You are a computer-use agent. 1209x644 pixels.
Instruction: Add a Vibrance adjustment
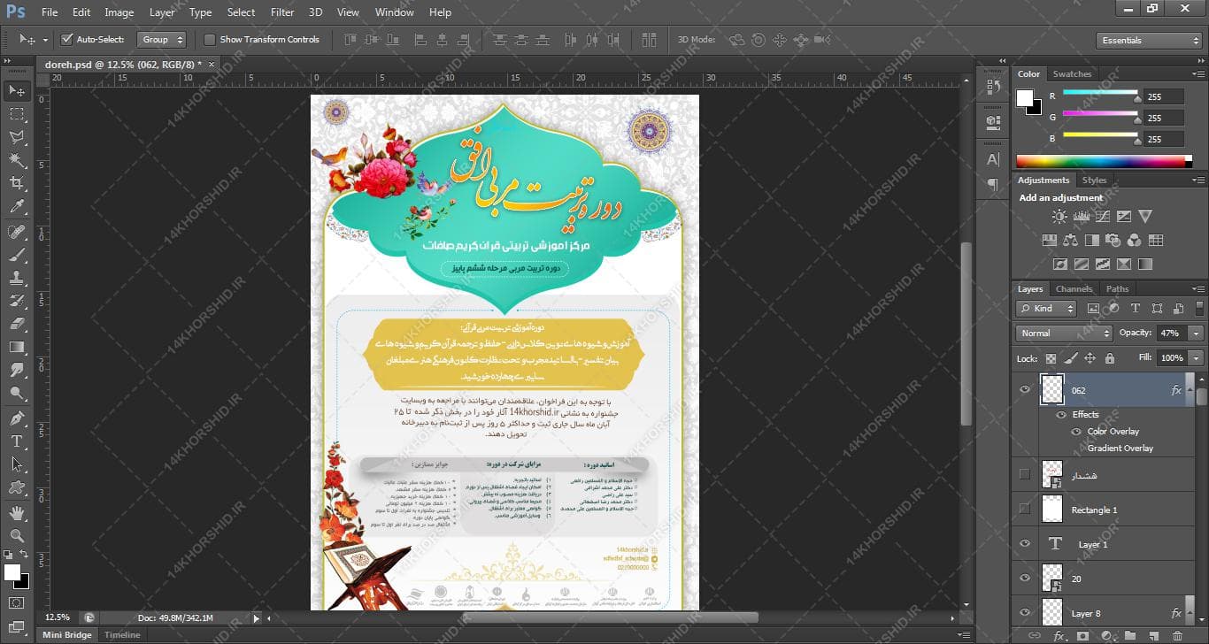coord(1145,216)
